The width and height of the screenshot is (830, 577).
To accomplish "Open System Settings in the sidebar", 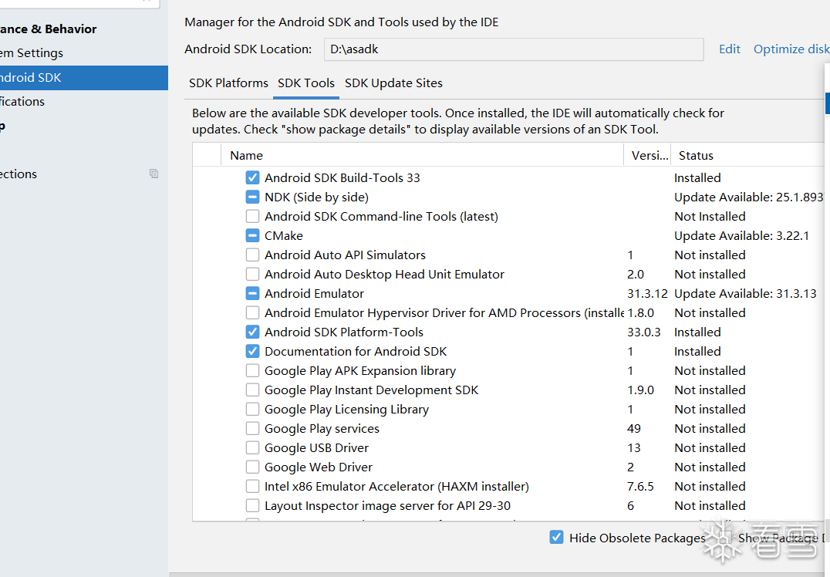I will [x=32, y=53].
